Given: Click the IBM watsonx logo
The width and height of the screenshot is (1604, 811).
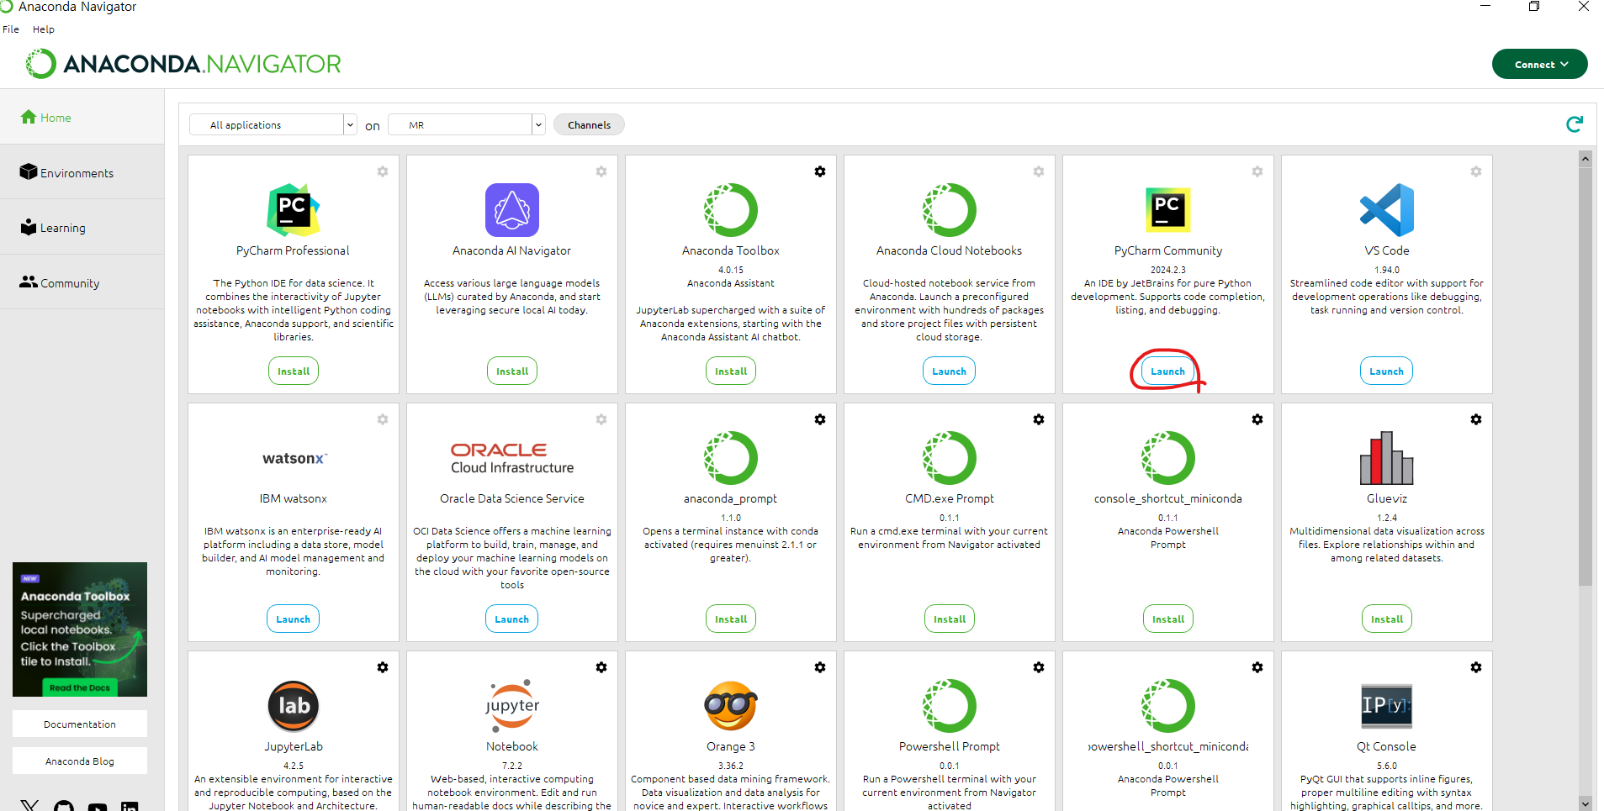Looking at the screenshot, I should 294,458.
